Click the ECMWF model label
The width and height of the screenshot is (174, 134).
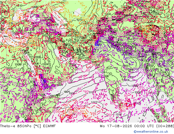coord(49,126)
